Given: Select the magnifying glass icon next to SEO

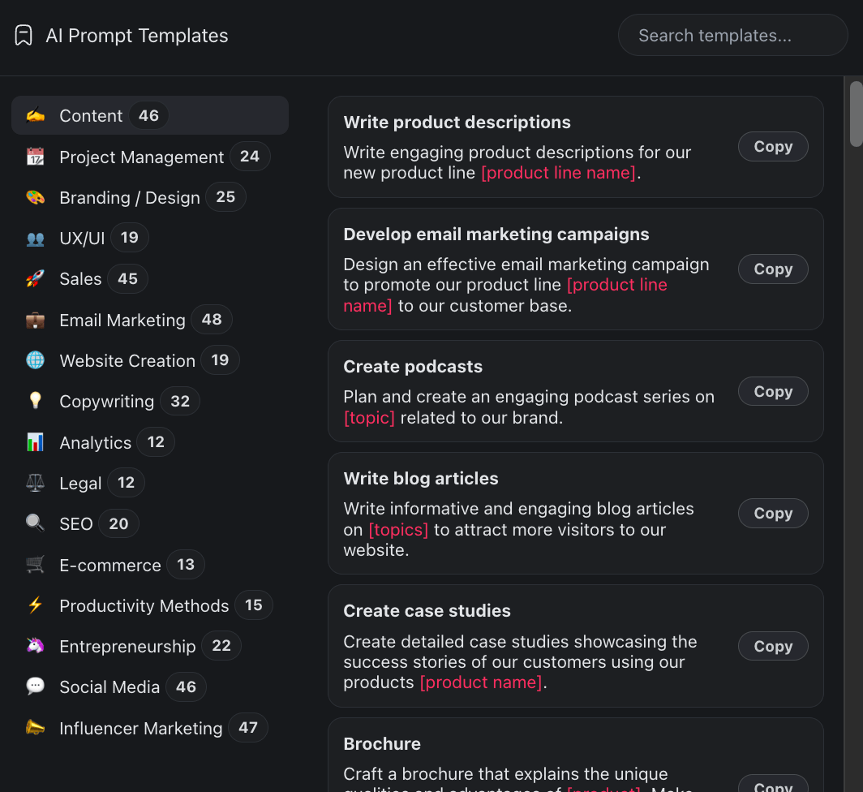Looking at the screenshot, I should pyautogui.click(x=36, y=523).
